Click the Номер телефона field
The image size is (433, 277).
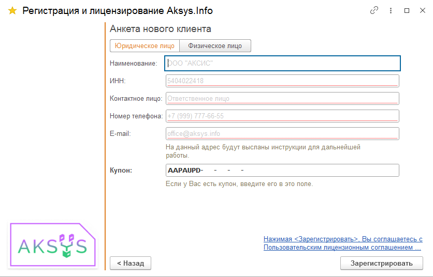tap(282, 116)
